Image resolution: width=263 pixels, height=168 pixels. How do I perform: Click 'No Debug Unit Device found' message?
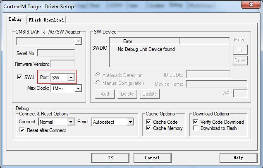pyautogui.click(x=146, y=49)
